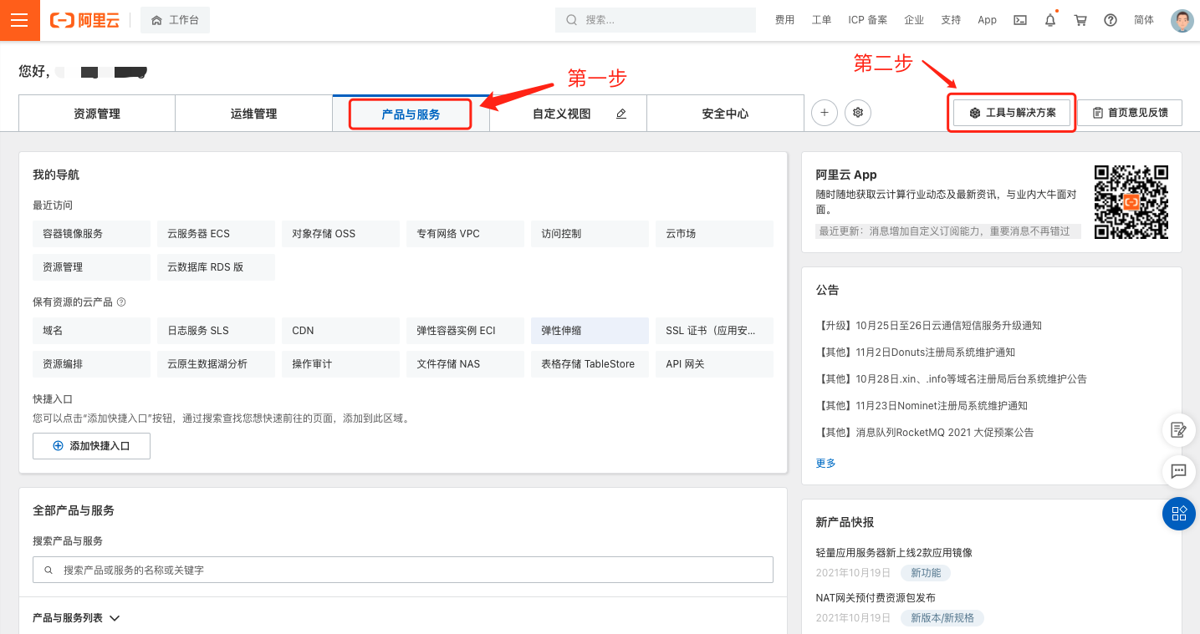The width and height of the screenshot is (1200, 634).
Task: Open 文件存储 NAS shortcut
Action: tap(465, 364)
